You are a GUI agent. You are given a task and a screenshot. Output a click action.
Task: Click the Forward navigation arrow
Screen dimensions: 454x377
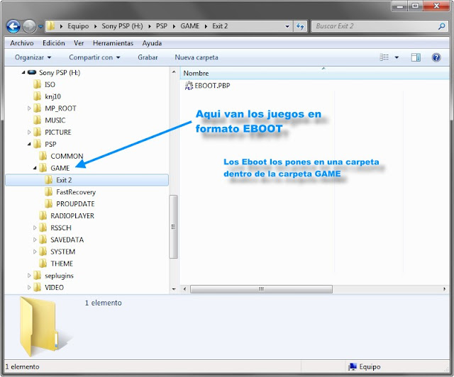[29, 26]
